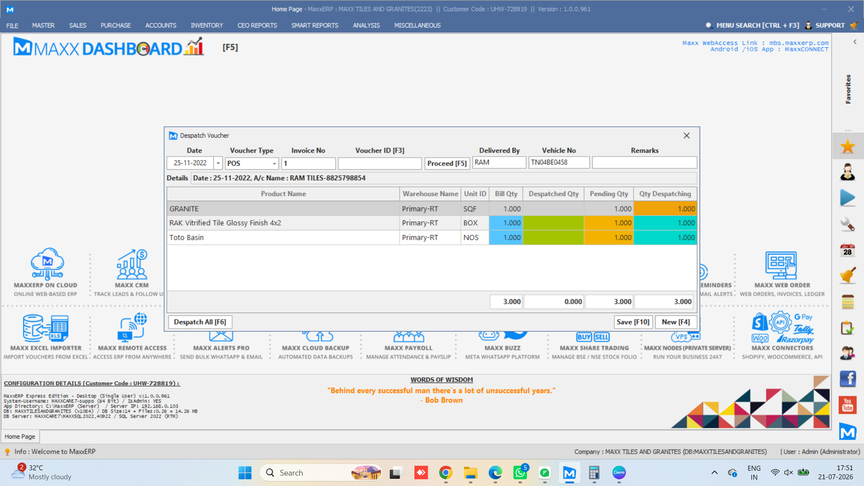Screen dimensions: 864x486
Task: Open the Maxx Share Trading tile
Action: (x=594, y=346)
